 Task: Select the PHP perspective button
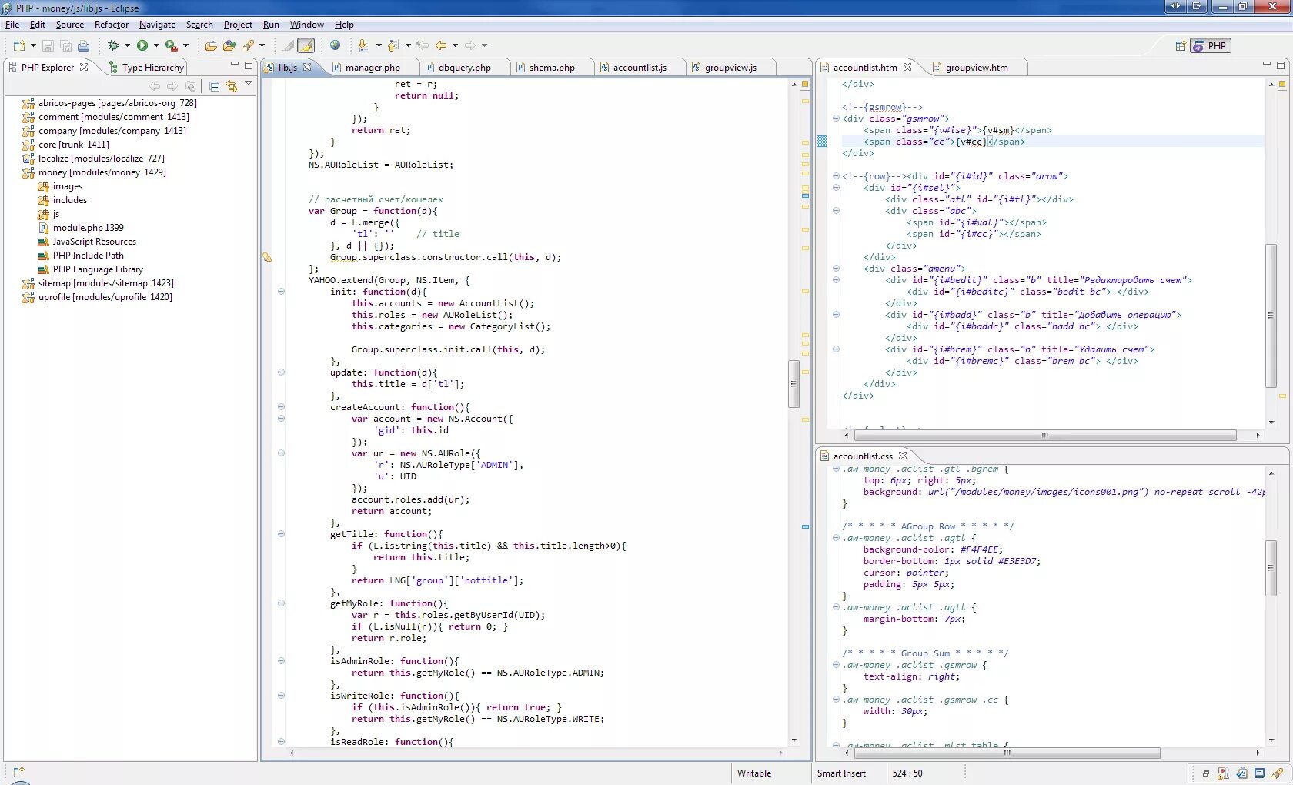tap(1211, 46)
